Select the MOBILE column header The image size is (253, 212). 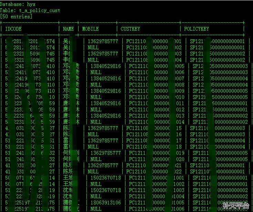point(90,29)
